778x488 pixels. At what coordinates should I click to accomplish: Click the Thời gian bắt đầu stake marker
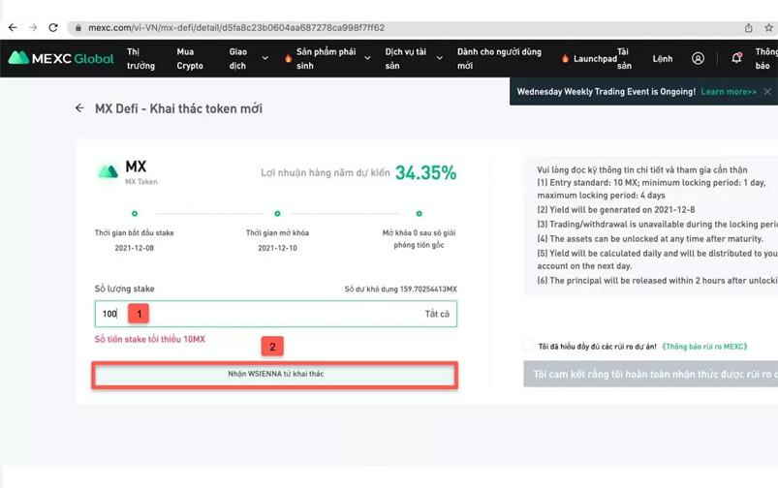pos(135,214)
